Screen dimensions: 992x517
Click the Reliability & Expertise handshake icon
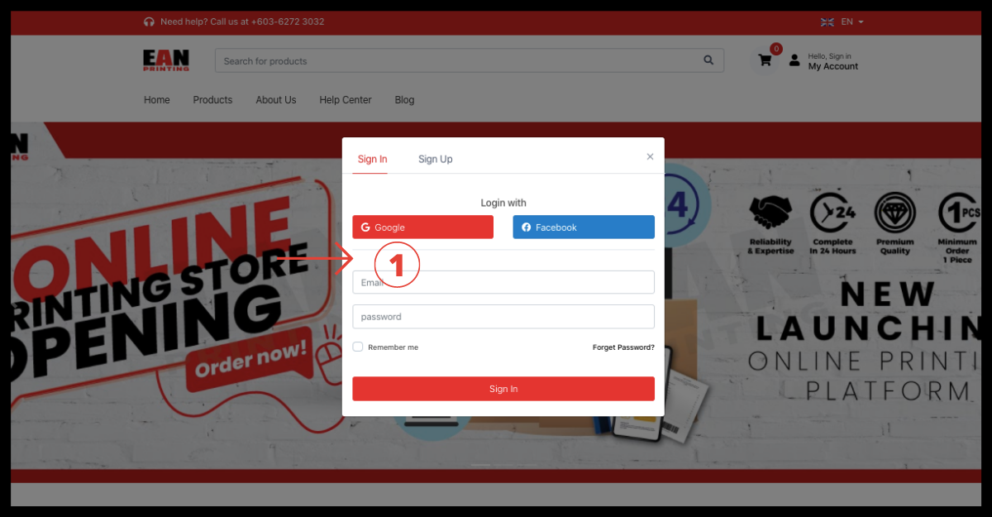tap(770, 214)
